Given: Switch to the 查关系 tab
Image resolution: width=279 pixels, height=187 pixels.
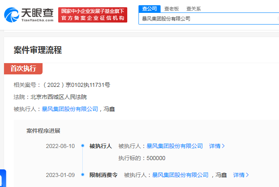Looking at the screenshot, I should (193, 8).
